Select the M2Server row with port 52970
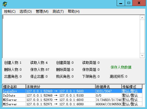The height and width of the screenshot is (109, 147). tap(72, 100)
